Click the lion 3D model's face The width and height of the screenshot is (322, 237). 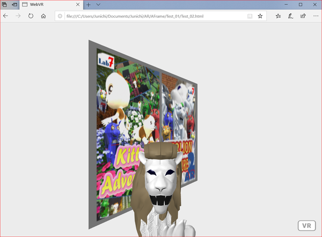[161, 184]
